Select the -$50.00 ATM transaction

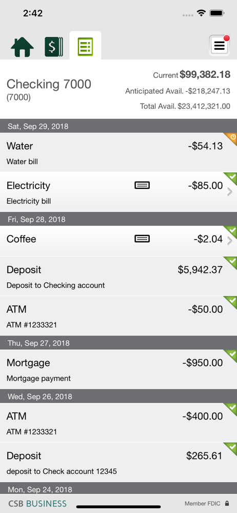point(118,315)
